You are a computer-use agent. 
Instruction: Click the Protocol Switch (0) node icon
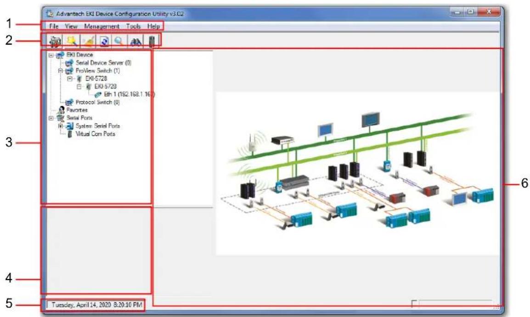[x=69, y=102]
